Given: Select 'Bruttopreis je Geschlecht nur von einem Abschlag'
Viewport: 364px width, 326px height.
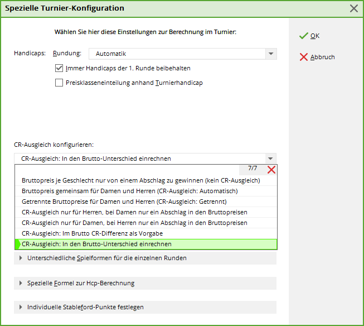Looking at the screenshot, I should (x=140, y=180).
